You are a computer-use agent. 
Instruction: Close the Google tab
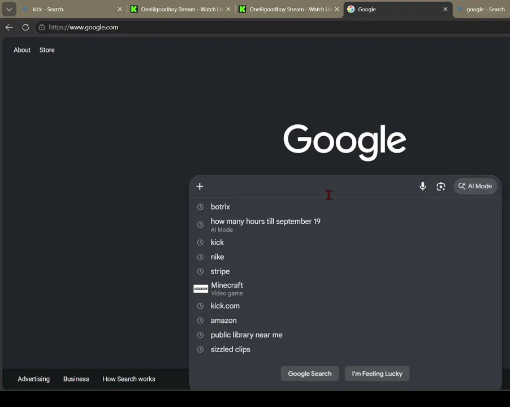click(446, 10)
